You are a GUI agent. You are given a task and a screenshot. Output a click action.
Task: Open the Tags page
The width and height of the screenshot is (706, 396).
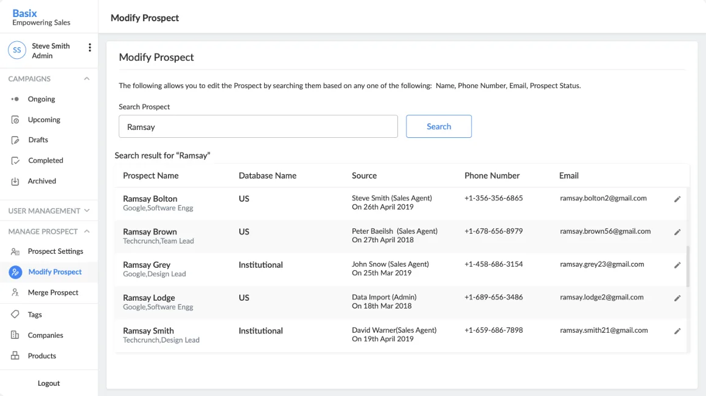[x=35, y=315]
